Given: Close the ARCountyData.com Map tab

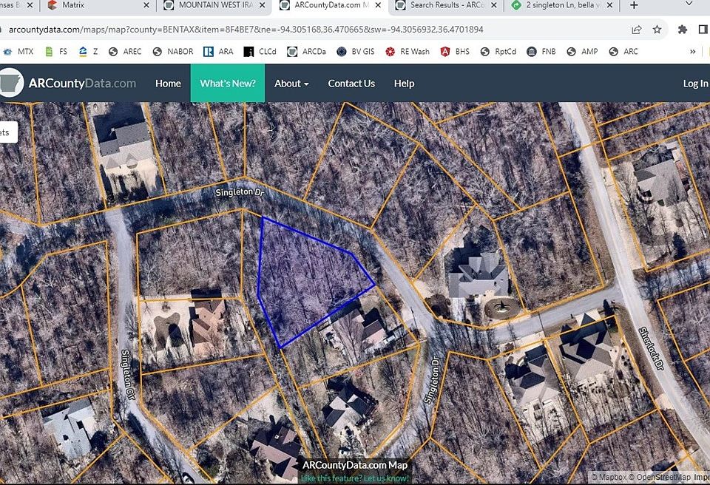Looking at the screenshot, I should click(x=378, y=5).
